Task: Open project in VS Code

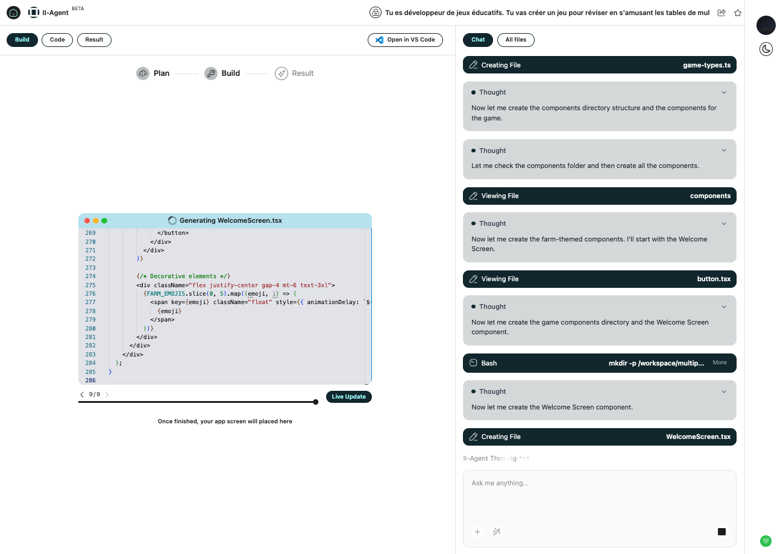Action: tap(405, 40)
